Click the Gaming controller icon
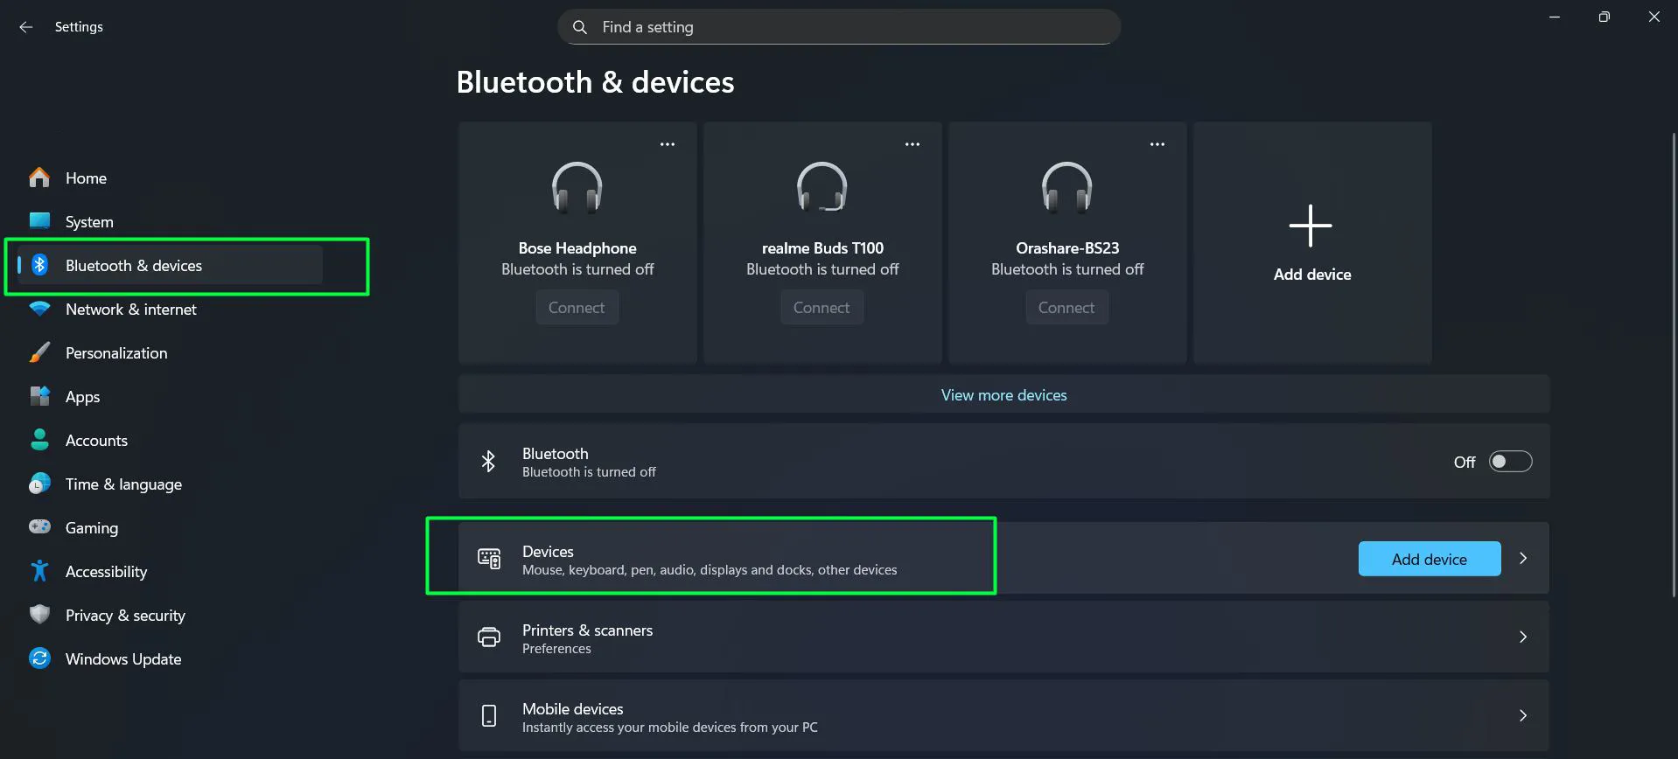The height and width of the screenshot is (759, 1678). (39, 526)
